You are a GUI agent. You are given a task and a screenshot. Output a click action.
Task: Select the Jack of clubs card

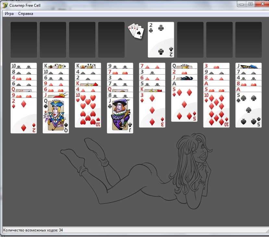pyautogui.click(x=120, y=115)
